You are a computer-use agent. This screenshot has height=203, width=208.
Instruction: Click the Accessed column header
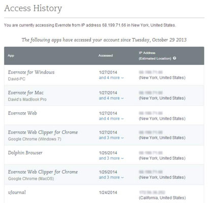tap(106, 55)
